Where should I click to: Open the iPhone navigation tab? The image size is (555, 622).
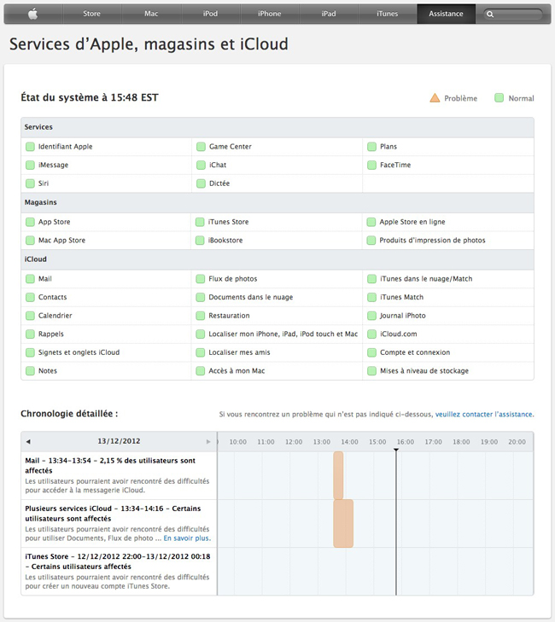[270, 14]
